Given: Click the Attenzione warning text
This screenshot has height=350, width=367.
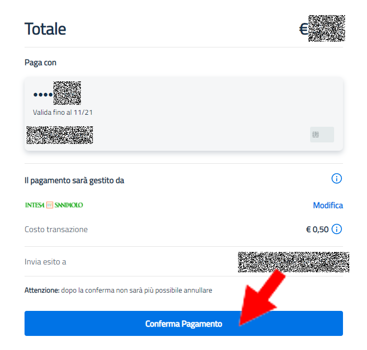Looking at the screenshot, I should pyautogui.click(x=118, y=290).
